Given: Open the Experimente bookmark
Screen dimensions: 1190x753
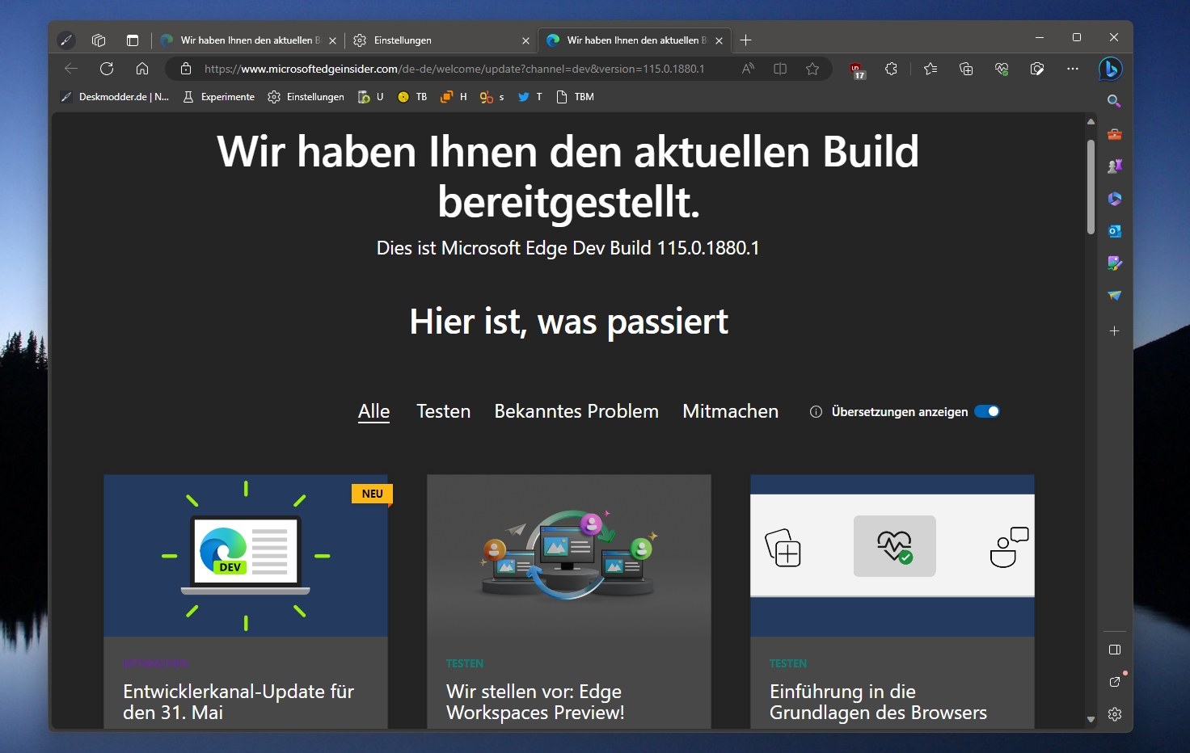Looking at the screenshot, I should [218, 97].
